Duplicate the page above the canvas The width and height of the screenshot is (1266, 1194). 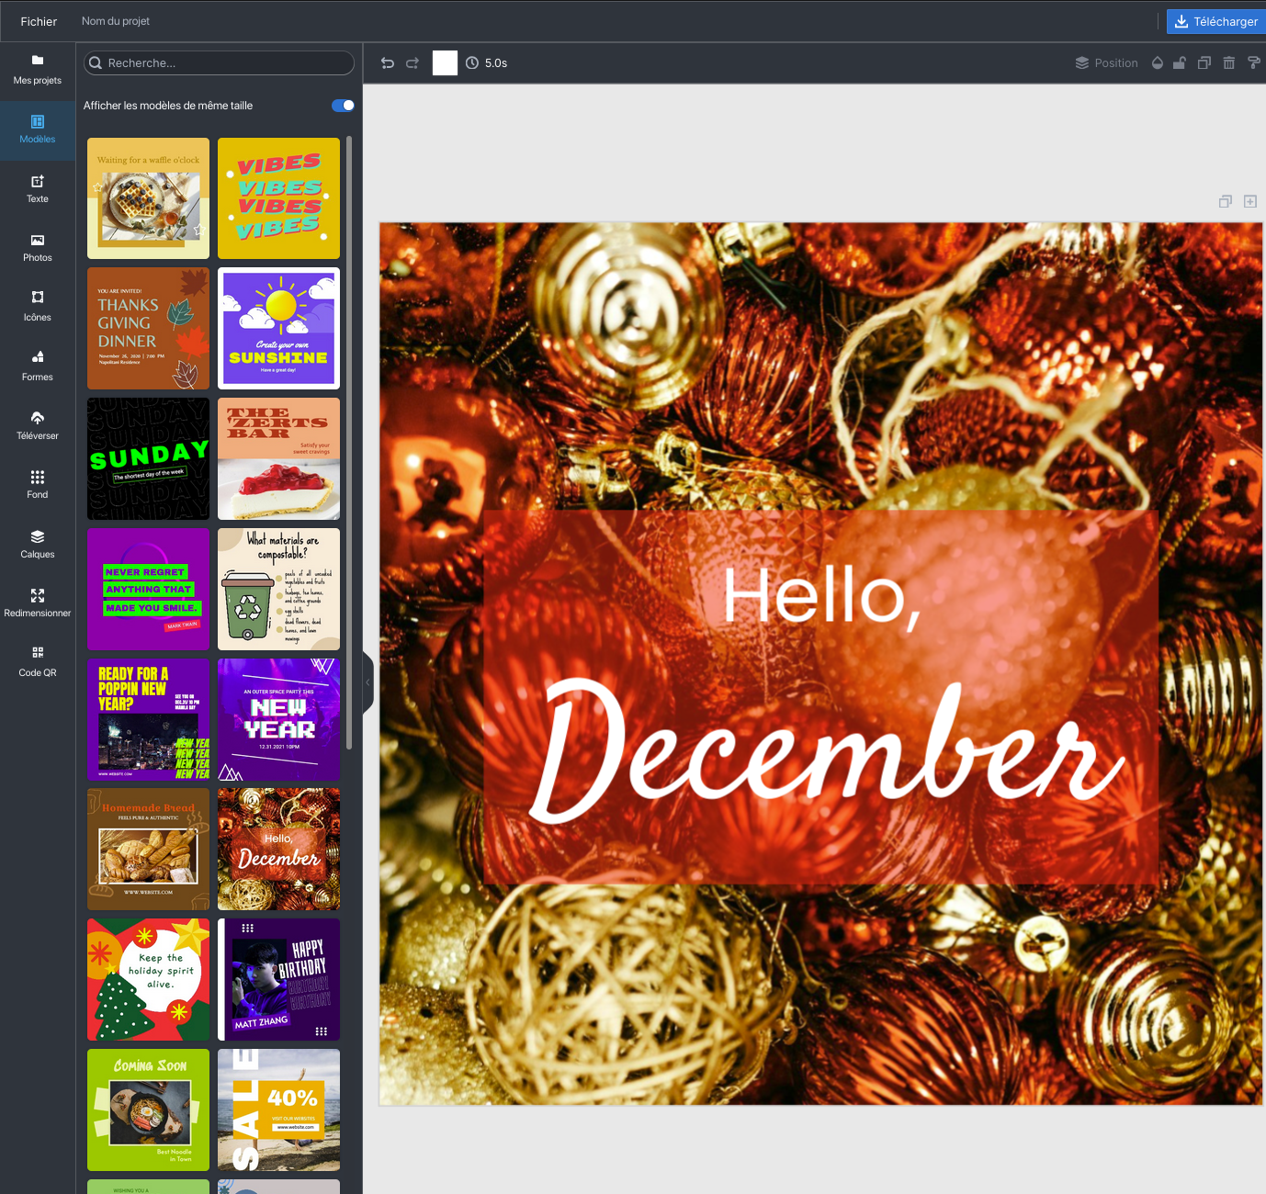pyautogui.click(x=1226, y=201)
